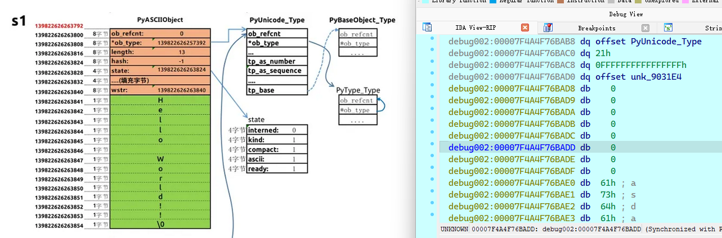Click the PyUnicode_Type box header in diagram
The height and width of the screenshot is (238, 722).
[277, 20]
